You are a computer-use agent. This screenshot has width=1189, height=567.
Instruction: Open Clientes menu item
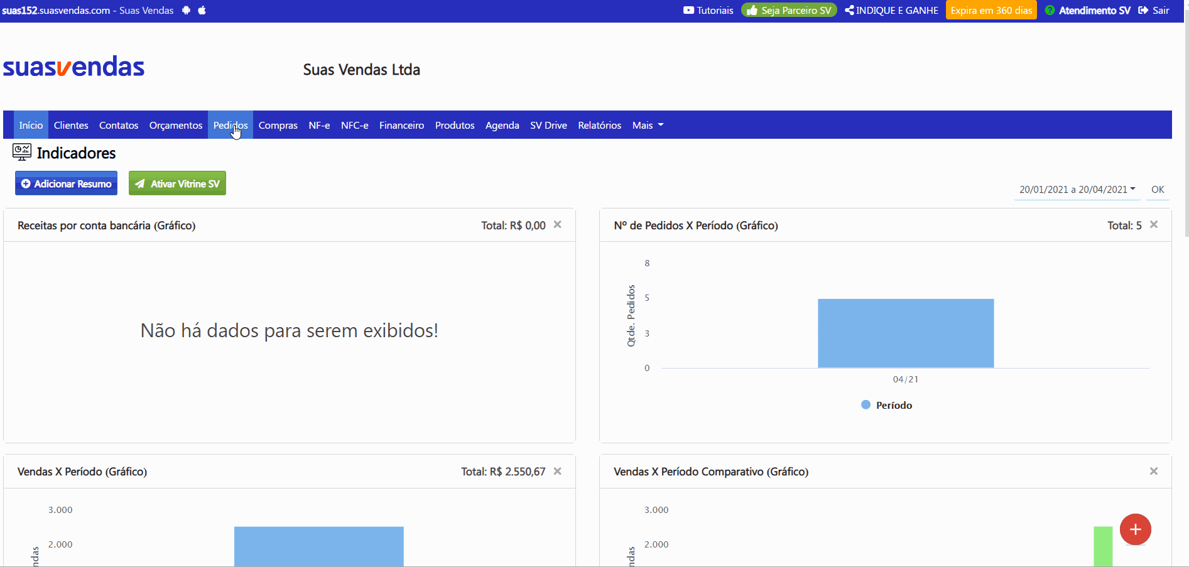71,125
